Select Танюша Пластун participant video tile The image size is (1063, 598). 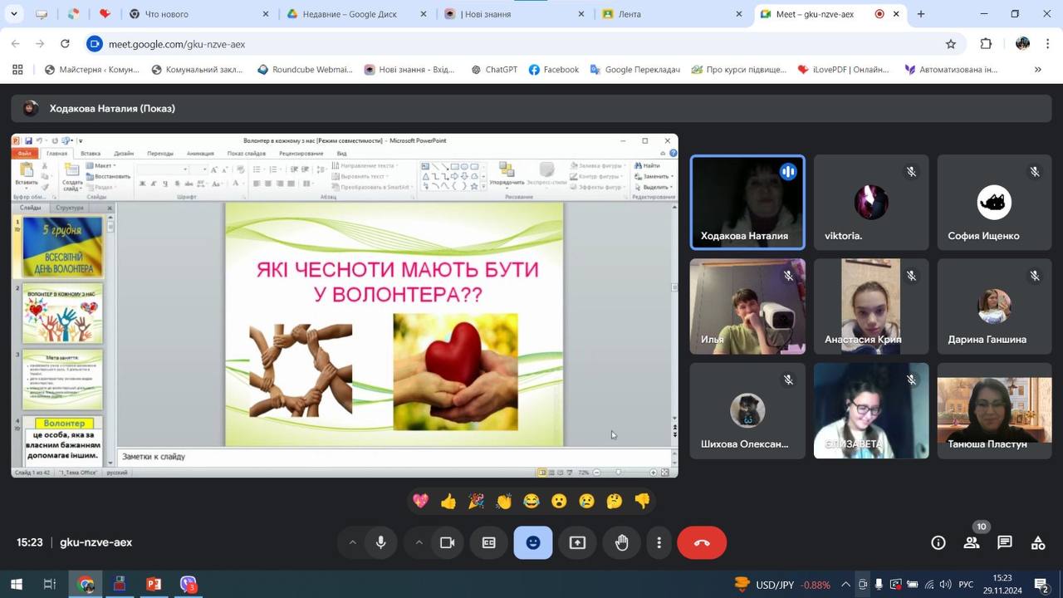[994, 411]
